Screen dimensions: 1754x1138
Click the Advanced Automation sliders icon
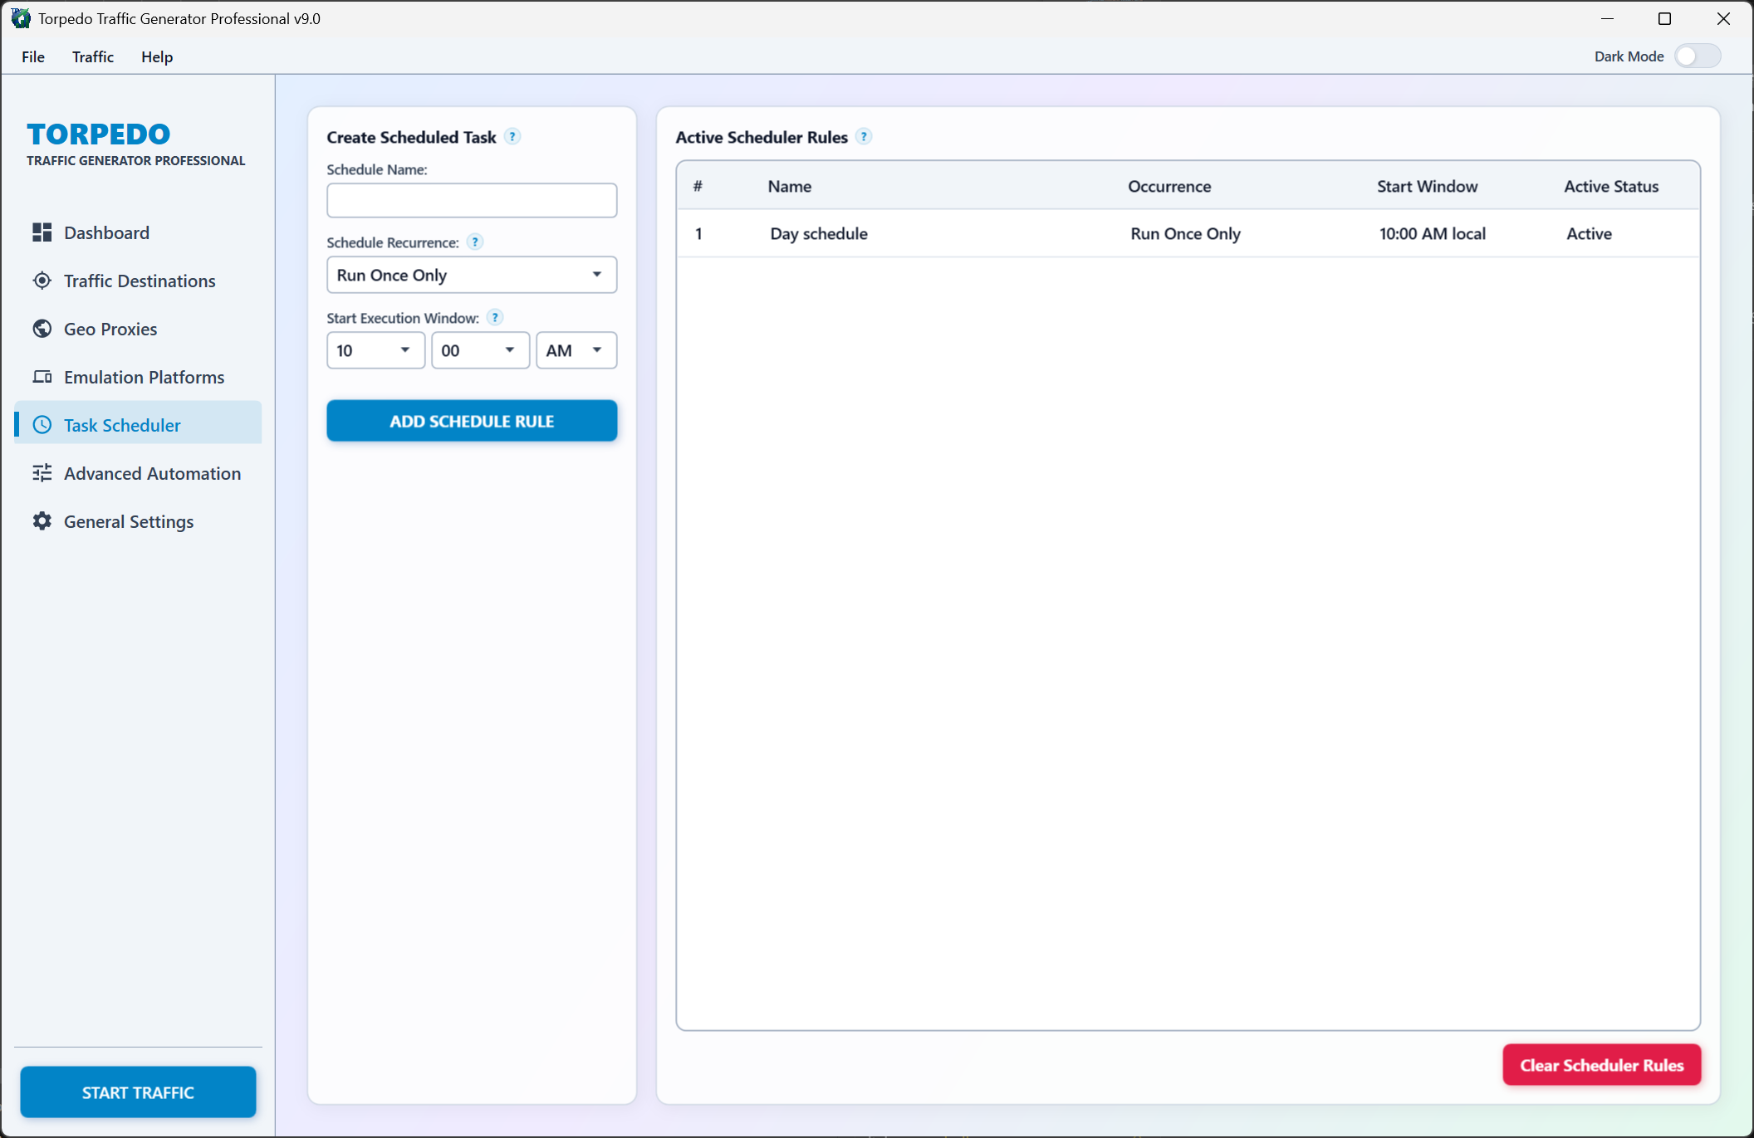[x=42, y=473]
